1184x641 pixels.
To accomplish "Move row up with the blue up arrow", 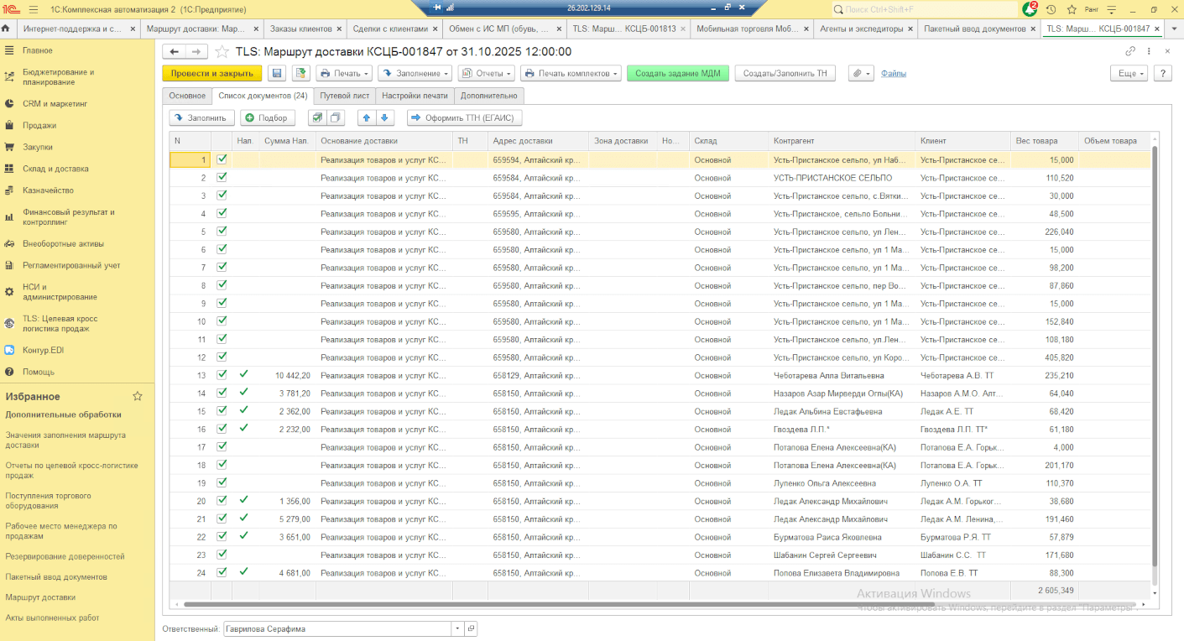I will (x=366, y=118).
